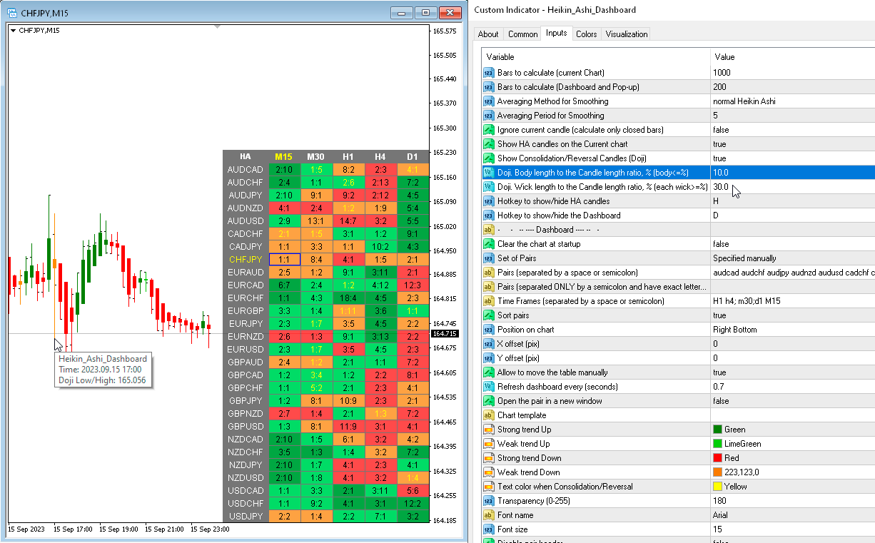Open the Colors tab
Viewport: 875px width, 543px height.
[587, 34]
